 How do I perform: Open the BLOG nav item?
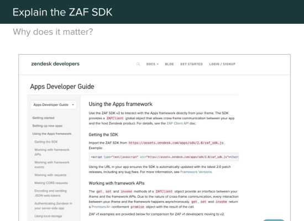tap(169, 64)
